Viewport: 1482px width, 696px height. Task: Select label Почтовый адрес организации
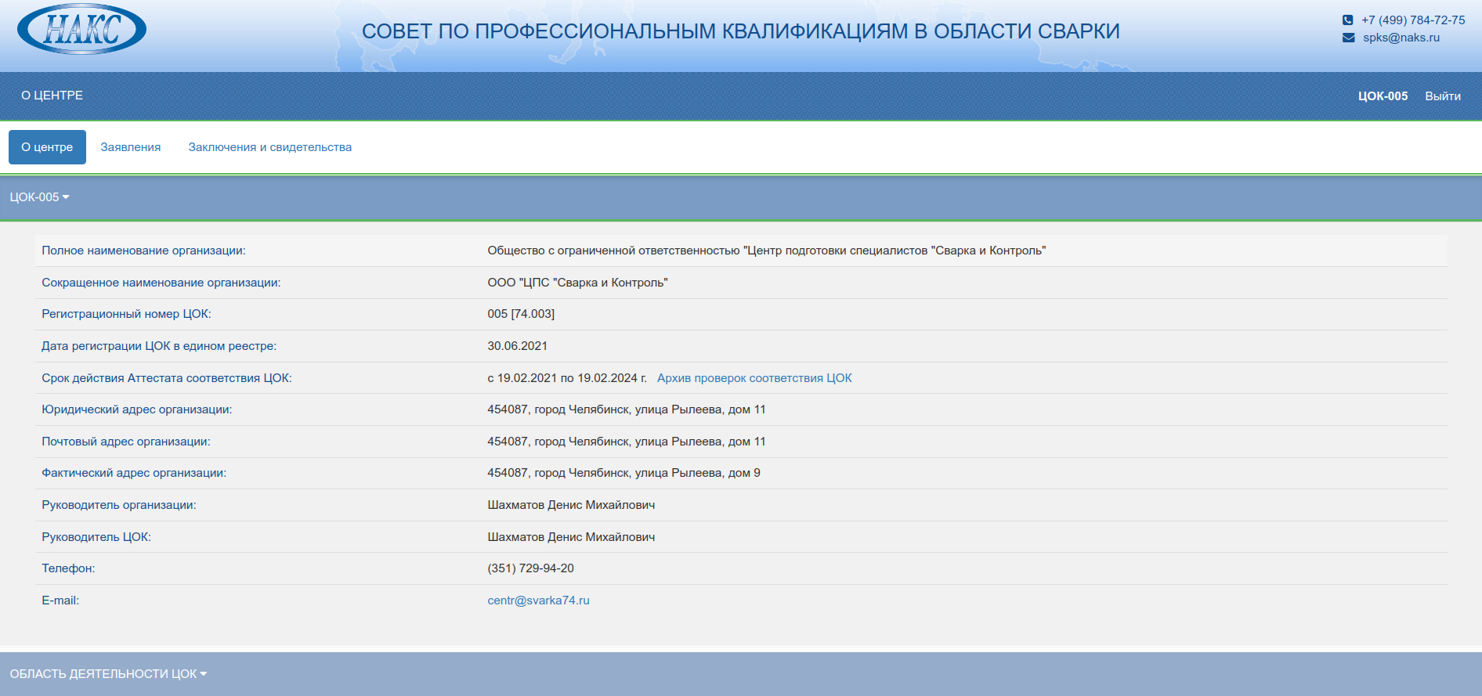tap(126, 442)
